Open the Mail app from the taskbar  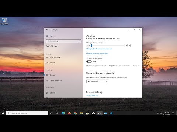93,113
